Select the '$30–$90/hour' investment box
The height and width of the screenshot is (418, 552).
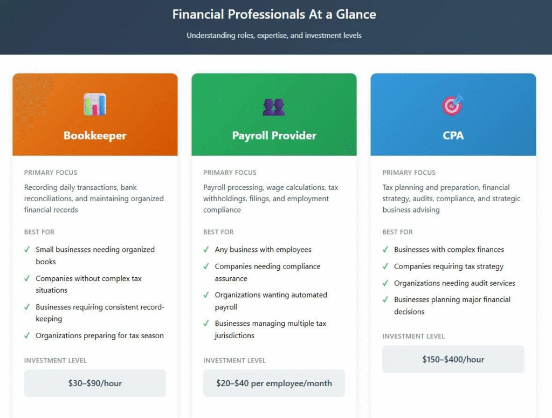click(x=95, y=383)
